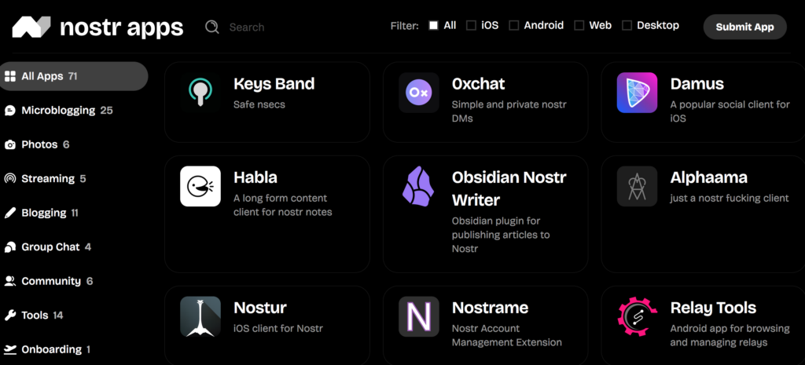Check the Desktop filter checkbox
The image size is (805, 365).
point(627,25)
